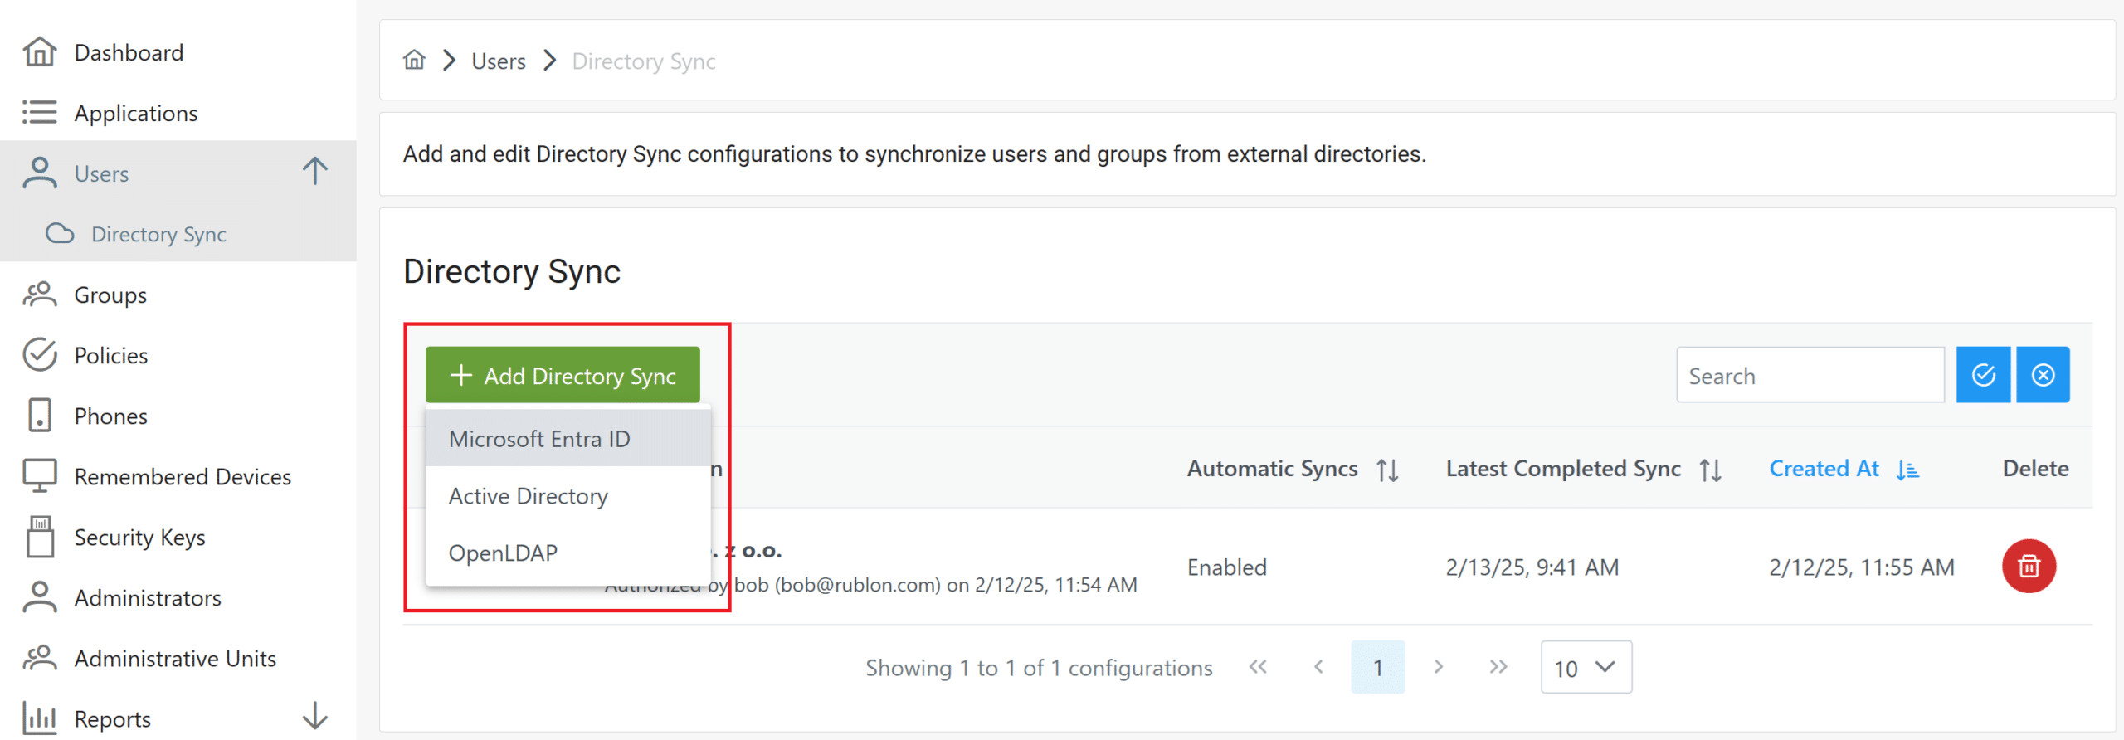Clear search with the blue X button
The height and width of the screenshot is (740, 2124).
(2043, 375)
